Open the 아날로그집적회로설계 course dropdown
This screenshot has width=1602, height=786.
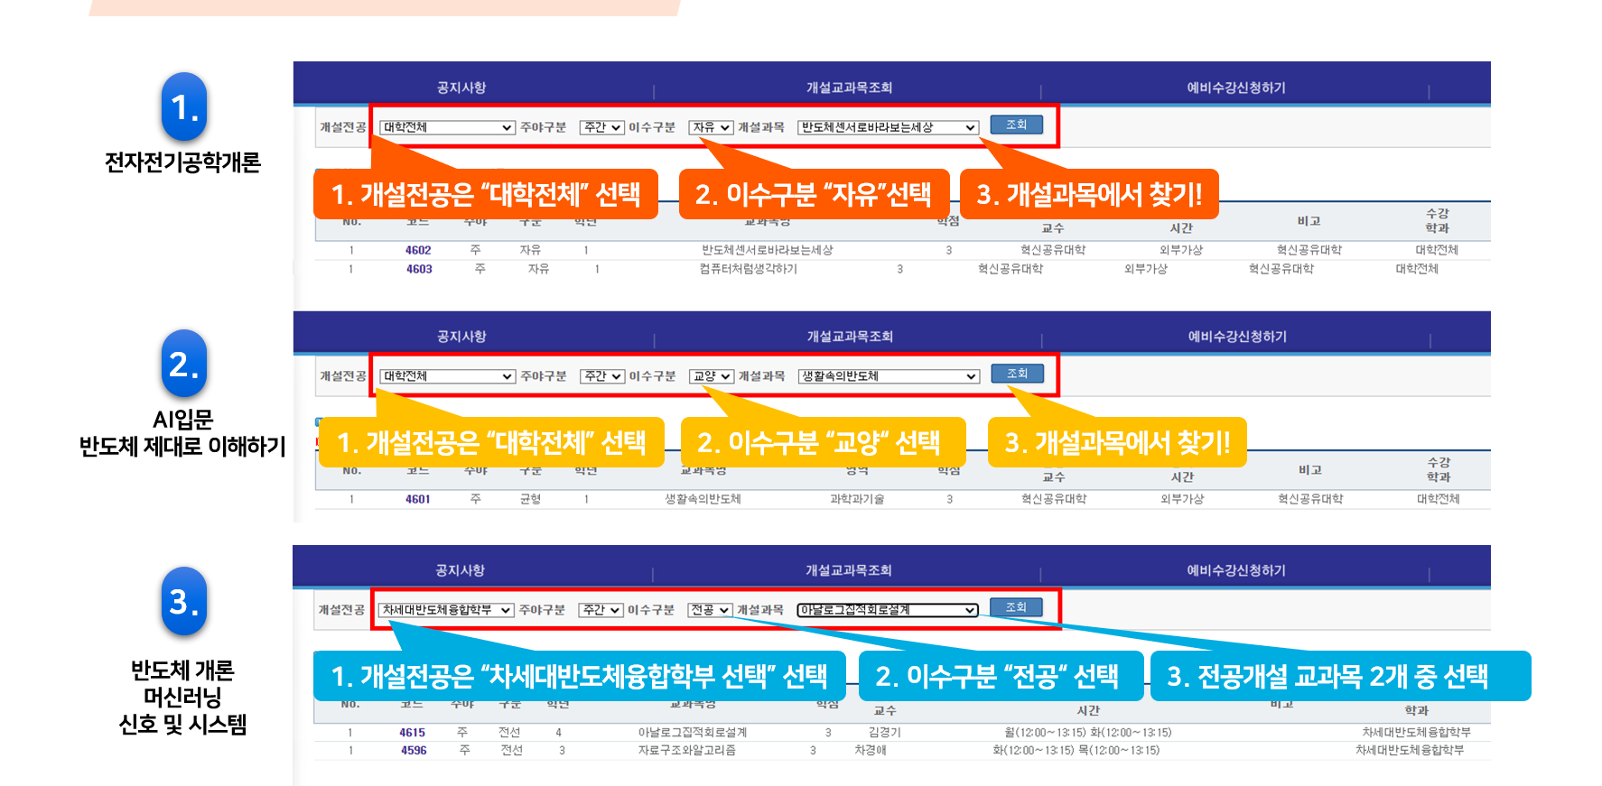887,610
